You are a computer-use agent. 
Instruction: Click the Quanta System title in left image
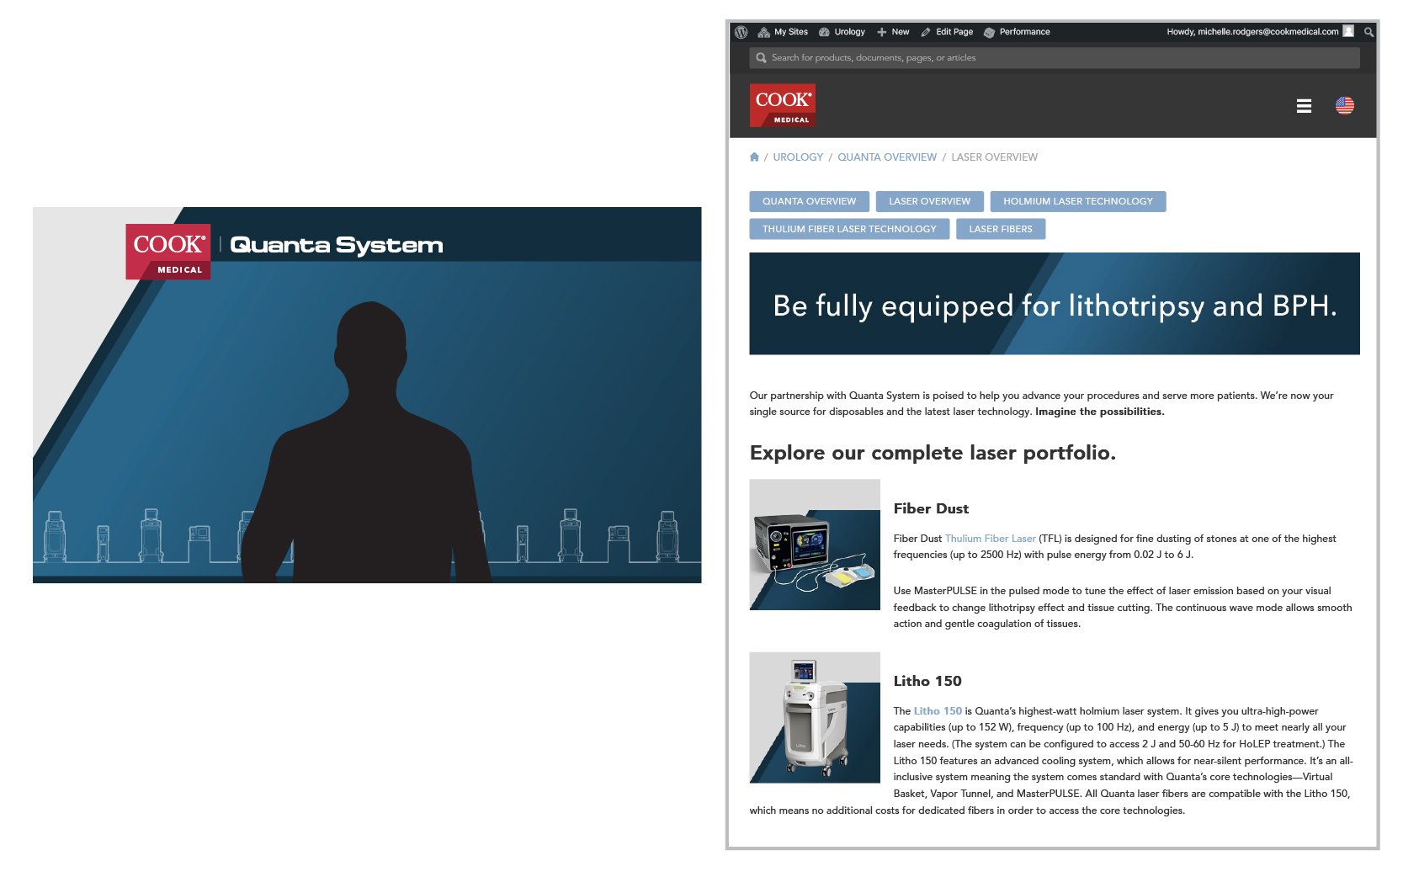pos(337,245)
